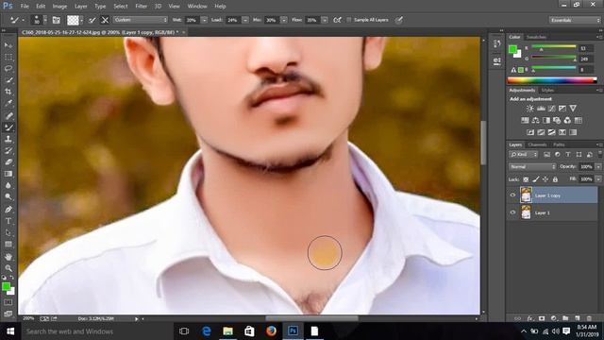Select the Mixer Brush tool
Screen dimensions: 604x340
8,127
